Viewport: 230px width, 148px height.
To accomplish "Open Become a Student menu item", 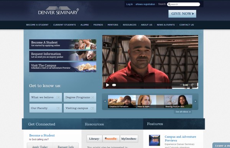I will [37, 25].
